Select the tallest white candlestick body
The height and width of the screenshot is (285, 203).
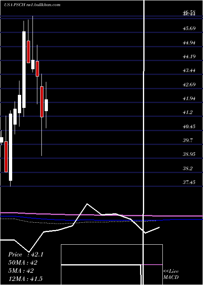pos(24,70)
